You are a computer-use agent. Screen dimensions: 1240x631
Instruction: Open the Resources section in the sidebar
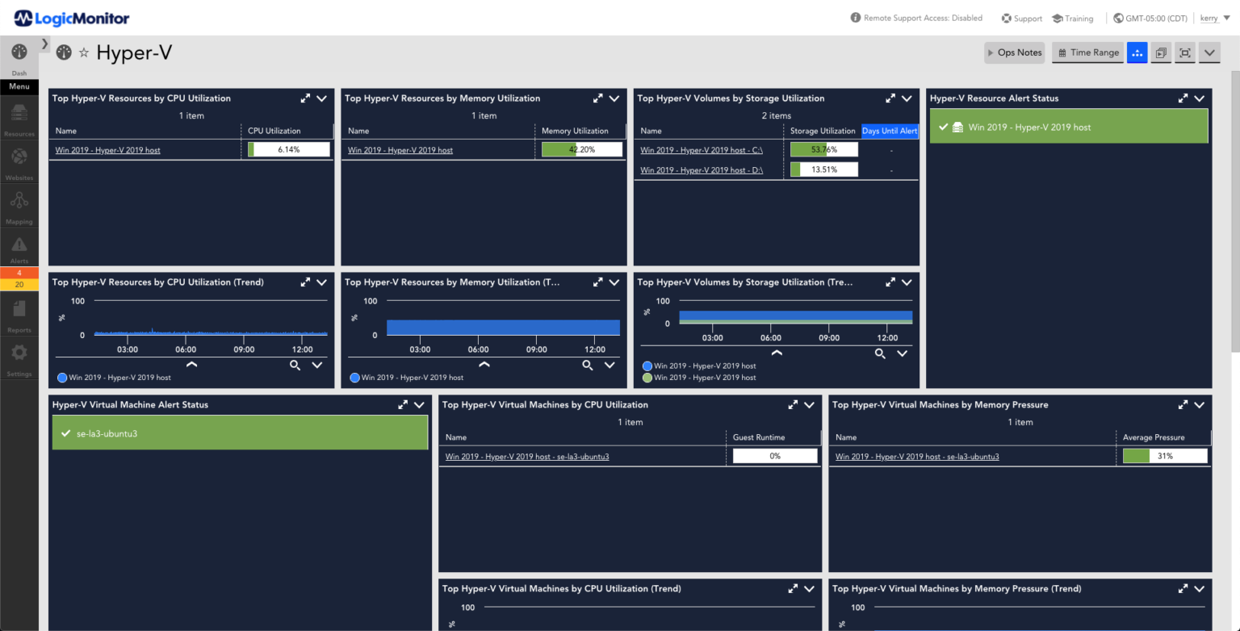(x=19, y=119)
